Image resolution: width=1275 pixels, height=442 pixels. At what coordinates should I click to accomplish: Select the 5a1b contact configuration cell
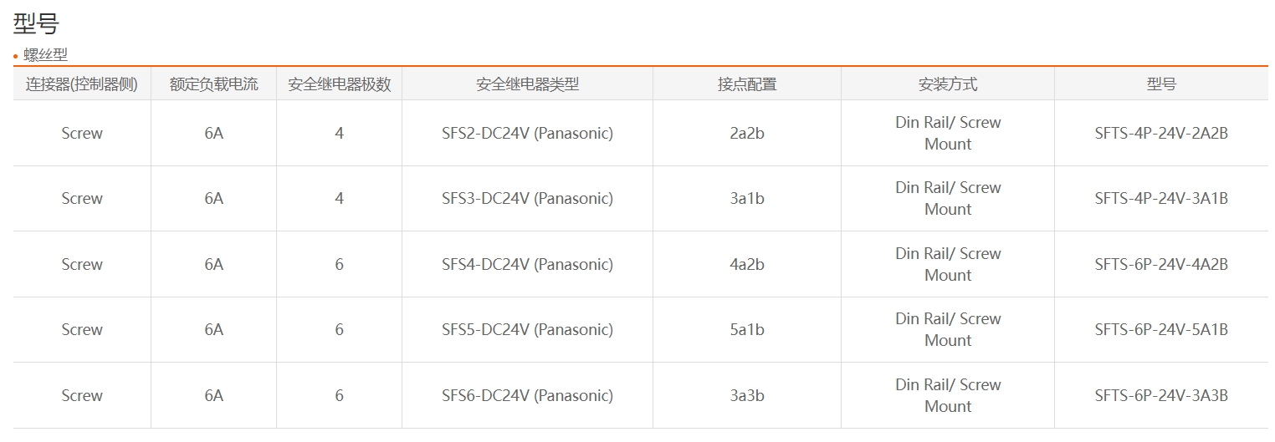click(747, 330)
